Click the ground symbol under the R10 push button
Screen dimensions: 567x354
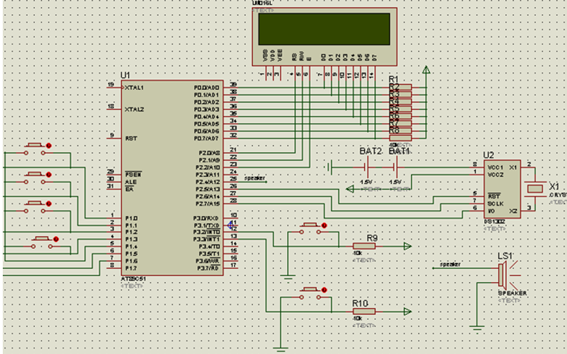coord(280,349)
